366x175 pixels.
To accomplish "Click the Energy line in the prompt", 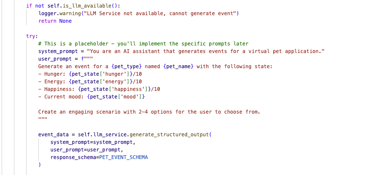I will (x=90, y=82).
